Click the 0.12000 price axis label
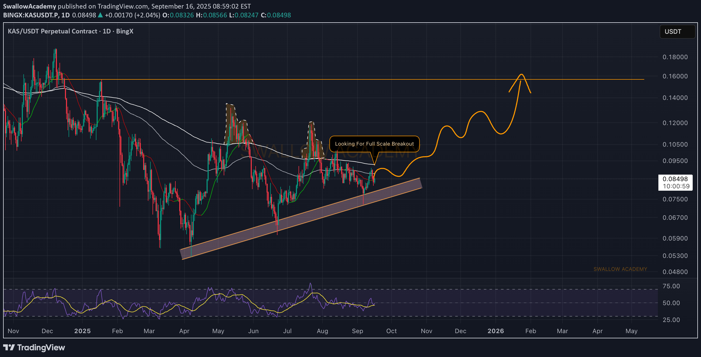This screenshot has width=701, height=357. pos(675,123)
